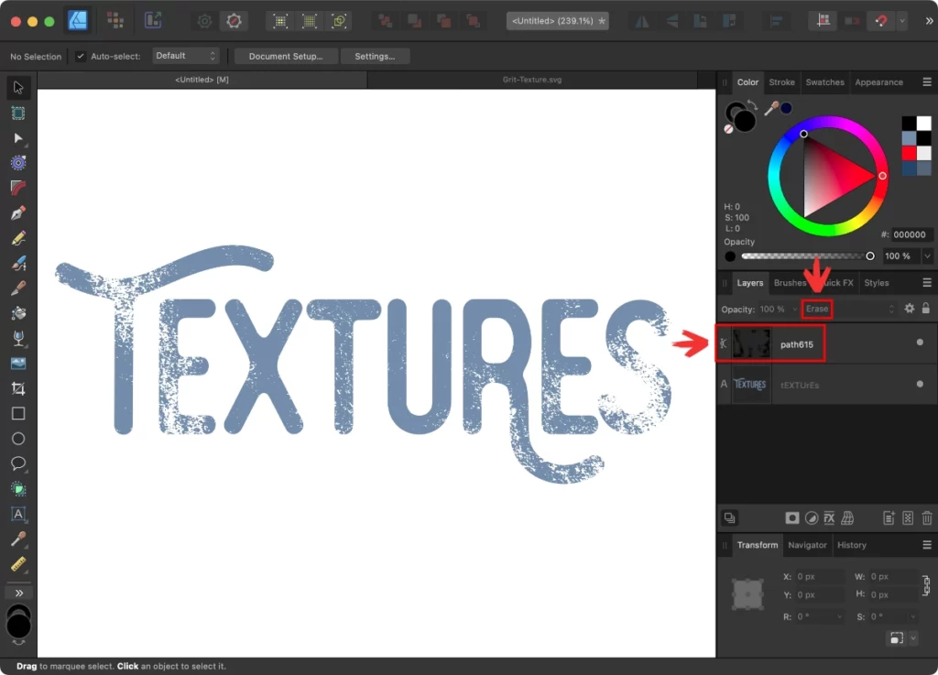Choose the Ellipse shape tool
938x675 pixels.
tap(17, 439)
